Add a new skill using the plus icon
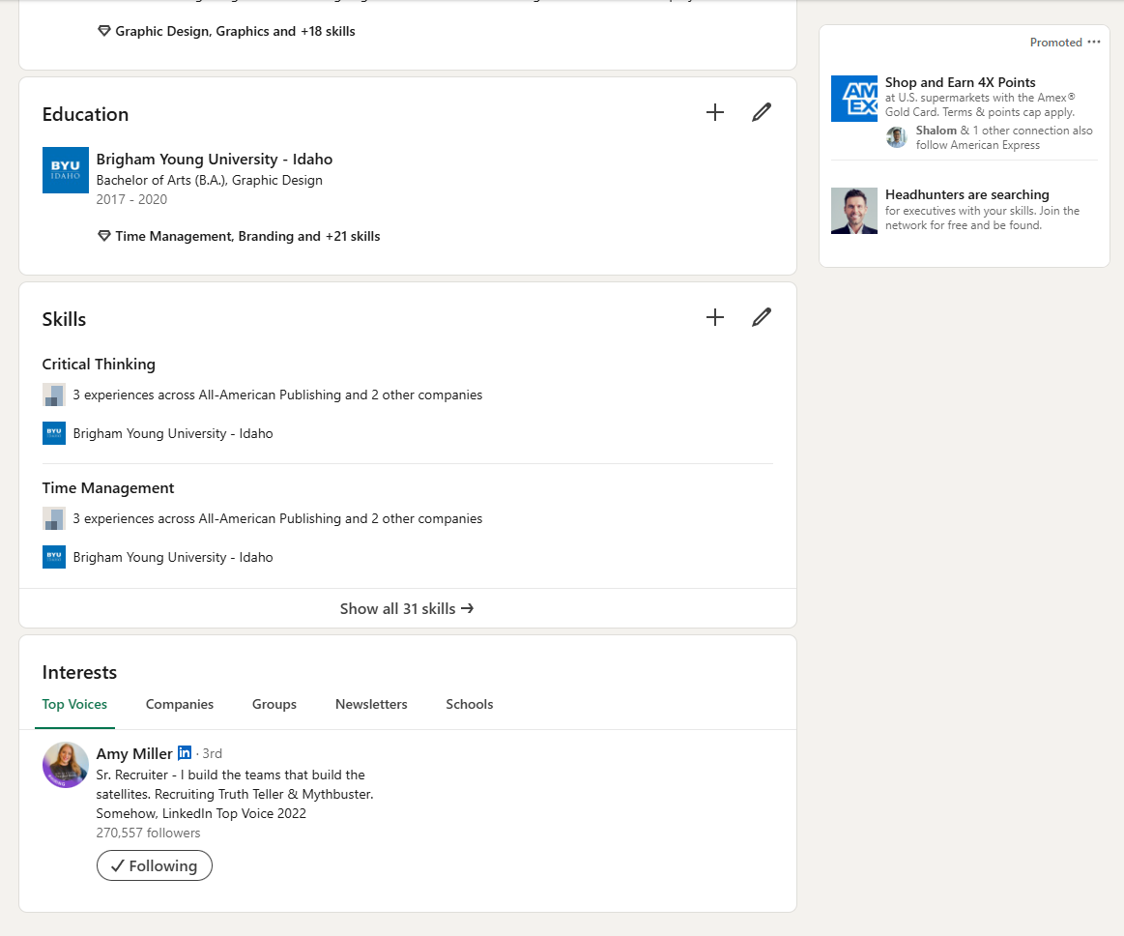This screenshot has height=936, width=1124. (x=714, y=317)
